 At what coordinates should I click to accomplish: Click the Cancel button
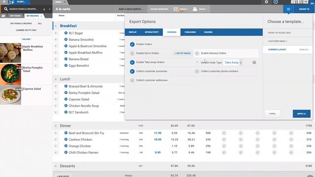coord(272,114)
